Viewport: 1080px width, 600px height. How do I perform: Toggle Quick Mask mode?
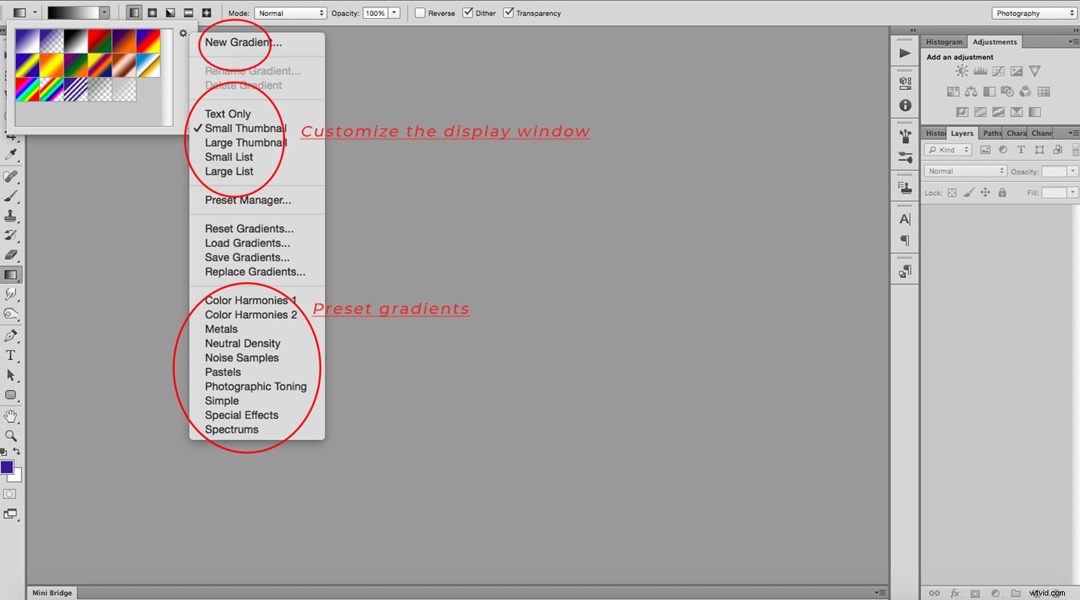point(10,494)
